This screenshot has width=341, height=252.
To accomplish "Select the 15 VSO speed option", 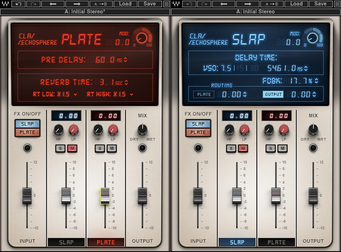I will (x=240, y=68).
